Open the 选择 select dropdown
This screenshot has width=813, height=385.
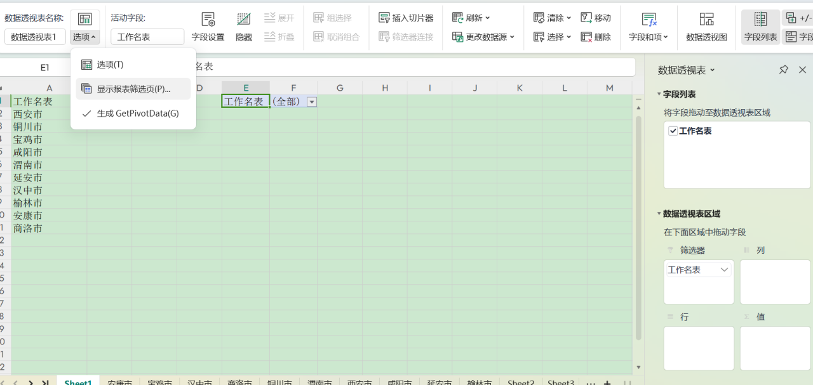tap(553, 37)
